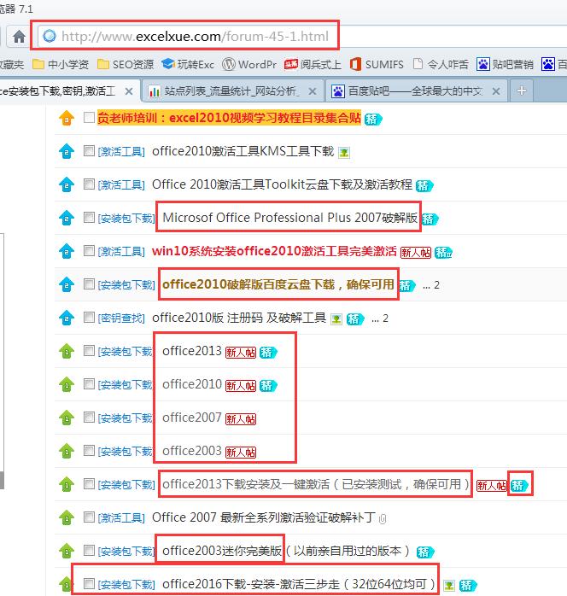
Task: Click paperclip attachment icon on Office 2007 row
Action: click(x=383, y=519)
